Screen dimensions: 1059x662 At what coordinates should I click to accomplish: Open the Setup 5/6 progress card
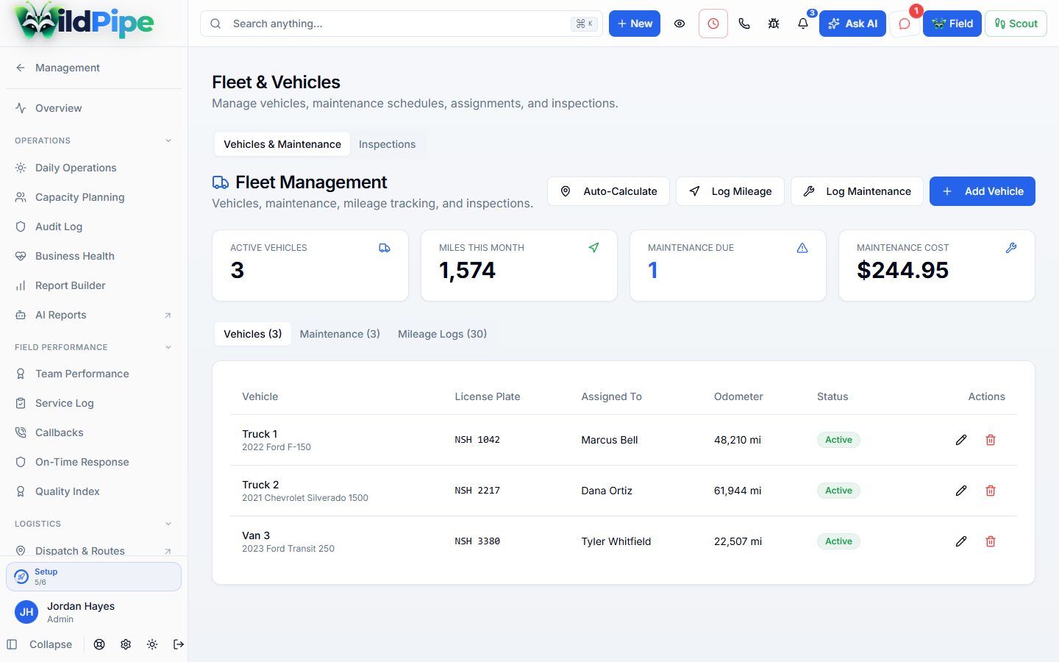click(x=93, y=577)
